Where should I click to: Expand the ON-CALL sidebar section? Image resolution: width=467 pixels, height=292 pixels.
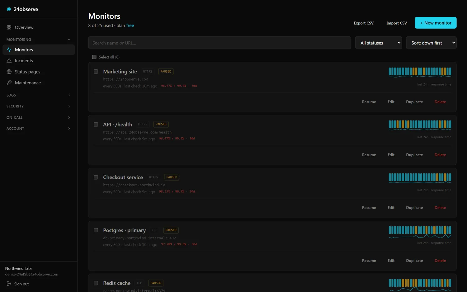pos(39,117)
